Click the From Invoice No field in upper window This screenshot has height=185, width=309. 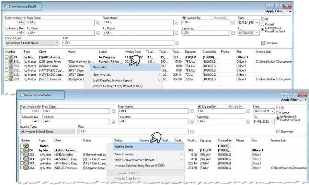(x=15, y=22)
